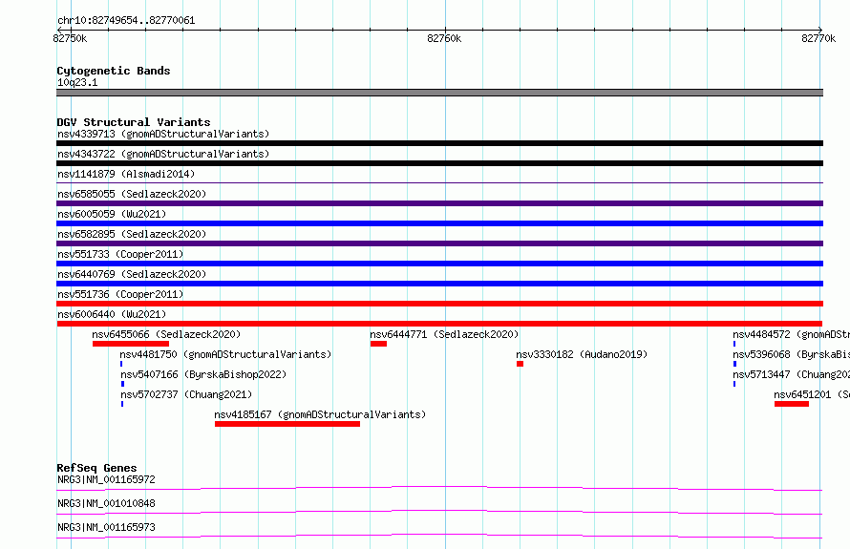Click the red marker under nsv3330182
850x549 pixels.
point(520,364)
